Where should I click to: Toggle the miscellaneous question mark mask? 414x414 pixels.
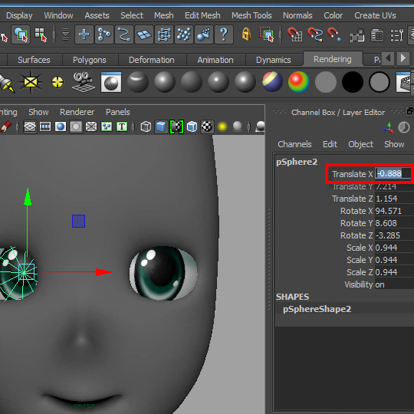(x=224, y=34)
